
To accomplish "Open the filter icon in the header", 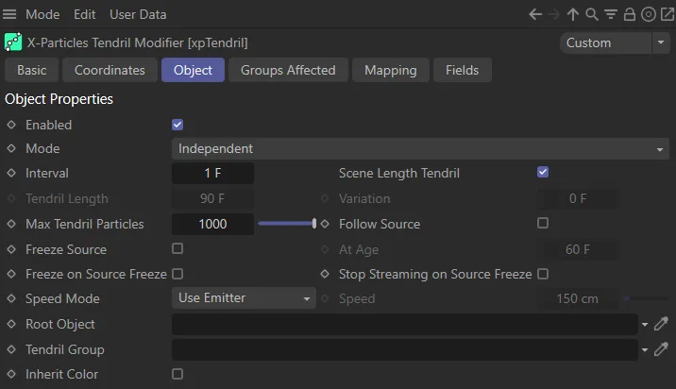I will (x=611, y=14).
